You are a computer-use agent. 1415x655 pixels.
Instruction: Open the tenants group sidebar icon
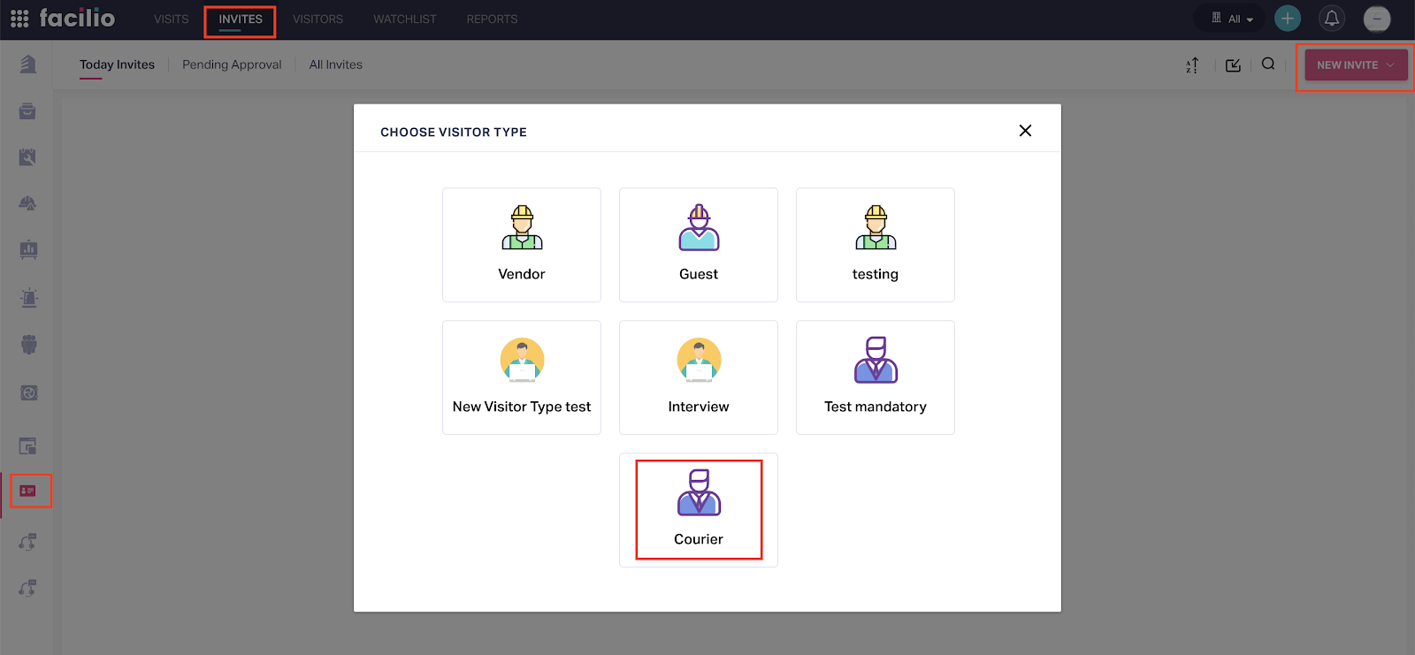pos(28,345)
